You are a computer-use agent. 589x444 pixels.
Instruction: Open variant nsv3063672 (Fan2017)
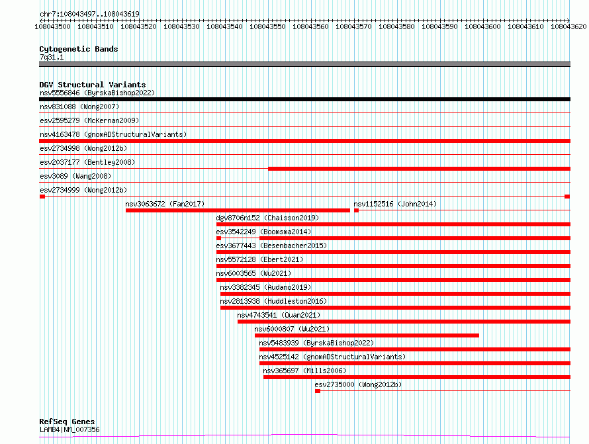pyautogui.click(x=165, y=204)
